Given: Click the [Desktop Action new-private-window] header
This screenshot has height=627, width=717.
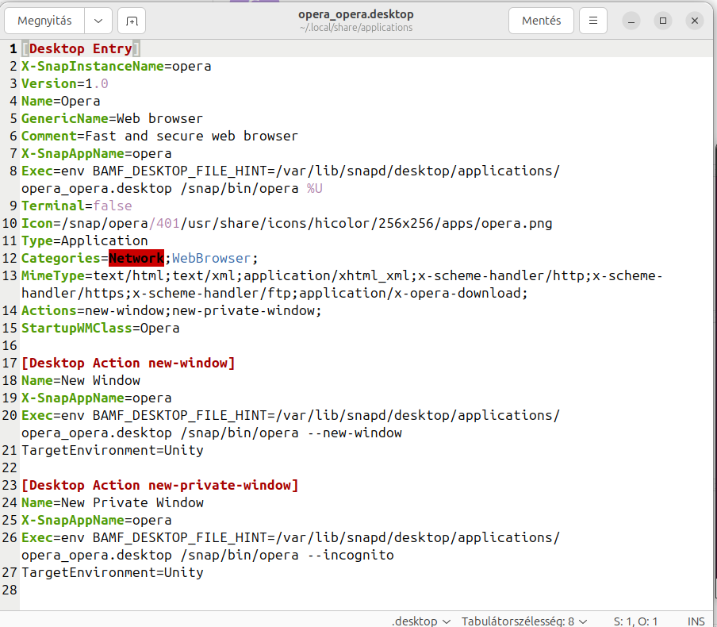Looking at the screenshot, I should click(159, 485).
